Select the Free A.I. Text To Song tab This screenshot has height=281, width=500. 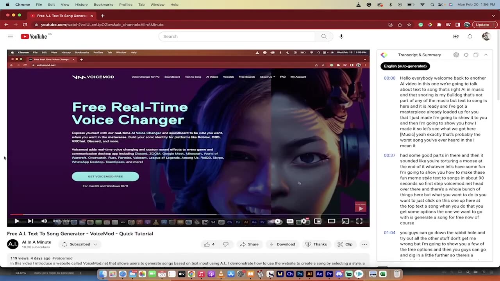[62, 16]
